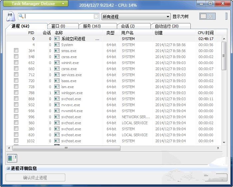Tick the checkbox for PID 364 smss.exe

click(16, 50)
